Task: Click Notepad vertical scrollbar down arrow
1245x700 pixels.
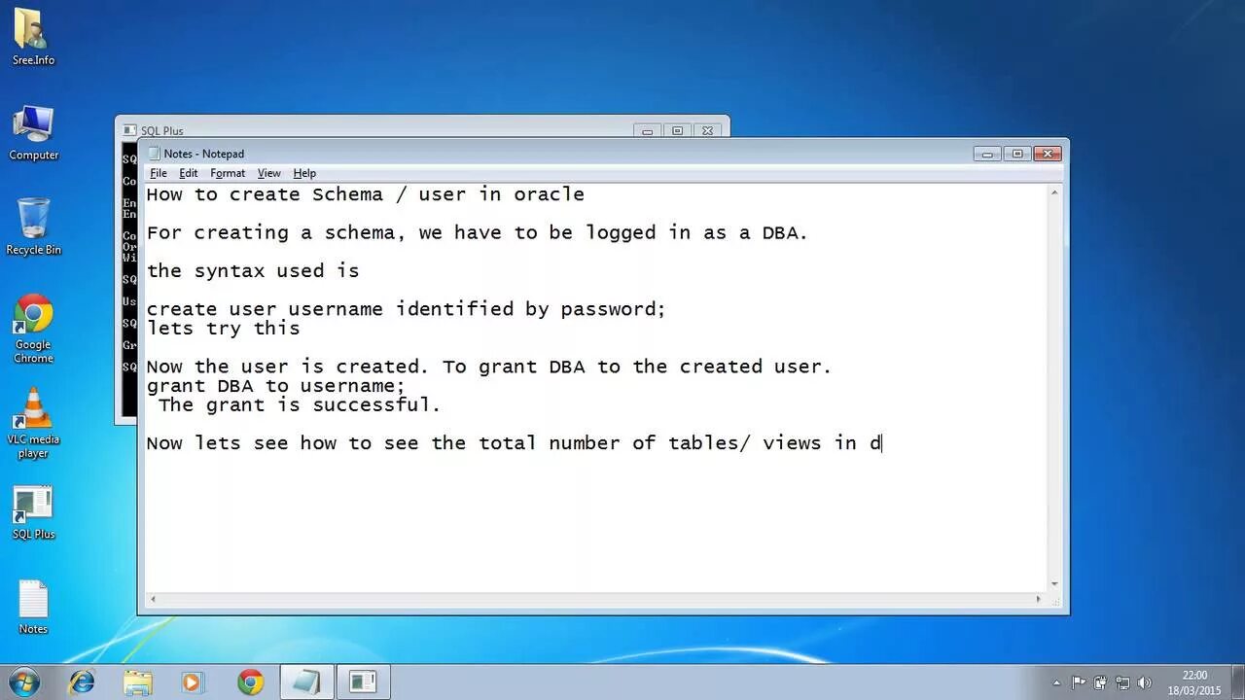Action: [1054, 583]
